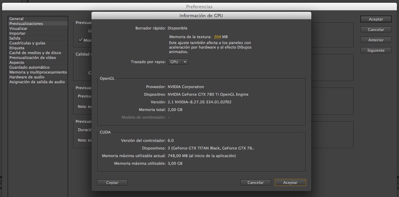Select Importar category
The height and width of the screenshot is (197, 399).
pos(38,33)
